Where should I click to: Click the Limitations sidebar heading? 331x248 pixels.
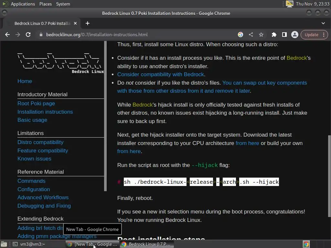point(30,133)
